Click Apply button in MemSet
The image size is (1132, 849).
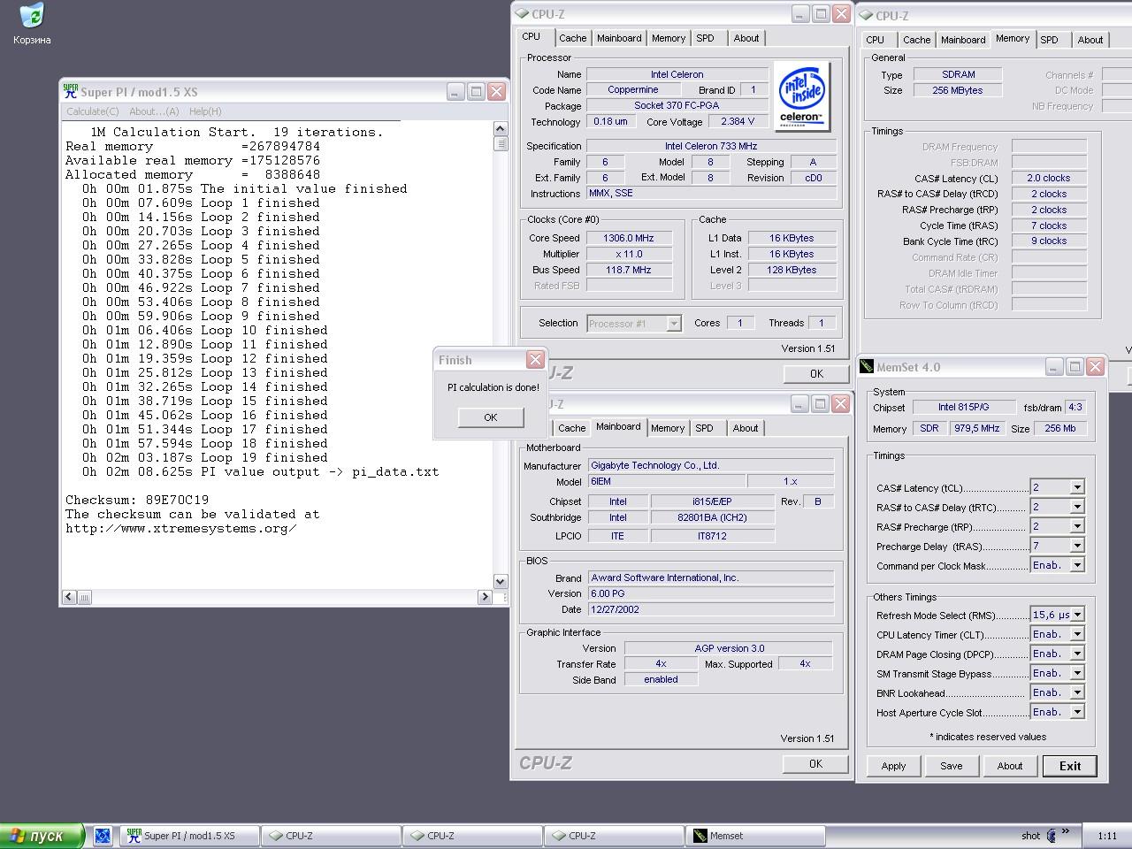pyautogui.click(x=893, y=766)
